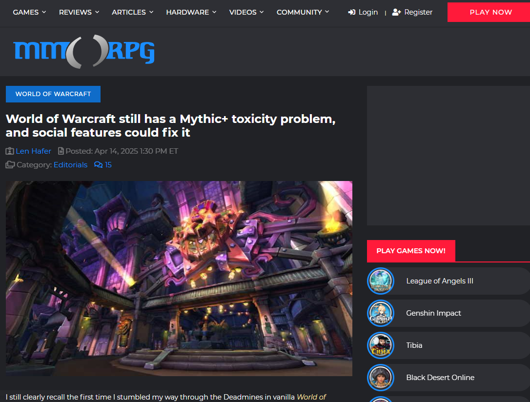Image resolution: width=530 pixels, height=402 pixels.
Task: Open the Genshin Impact link
Action: click(x=434, y=313)
